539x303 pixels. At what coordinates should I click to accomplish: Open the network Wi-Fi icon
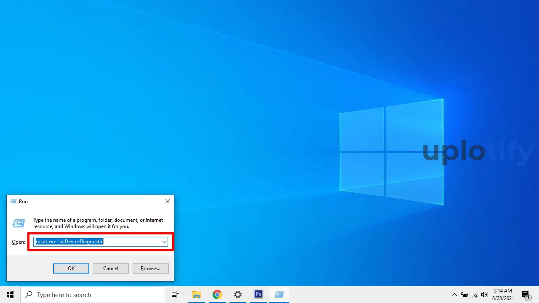point(475,295)
